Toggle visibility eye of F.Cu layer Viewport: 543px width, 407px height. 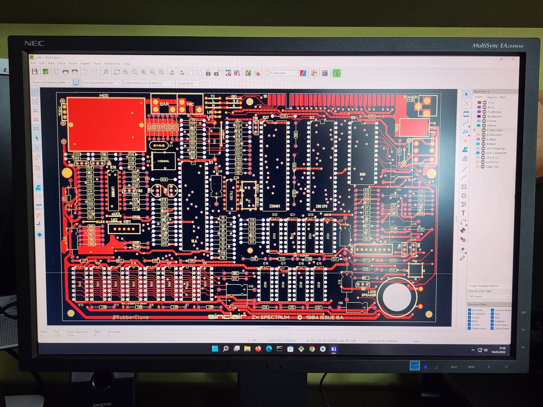(485, 103)
